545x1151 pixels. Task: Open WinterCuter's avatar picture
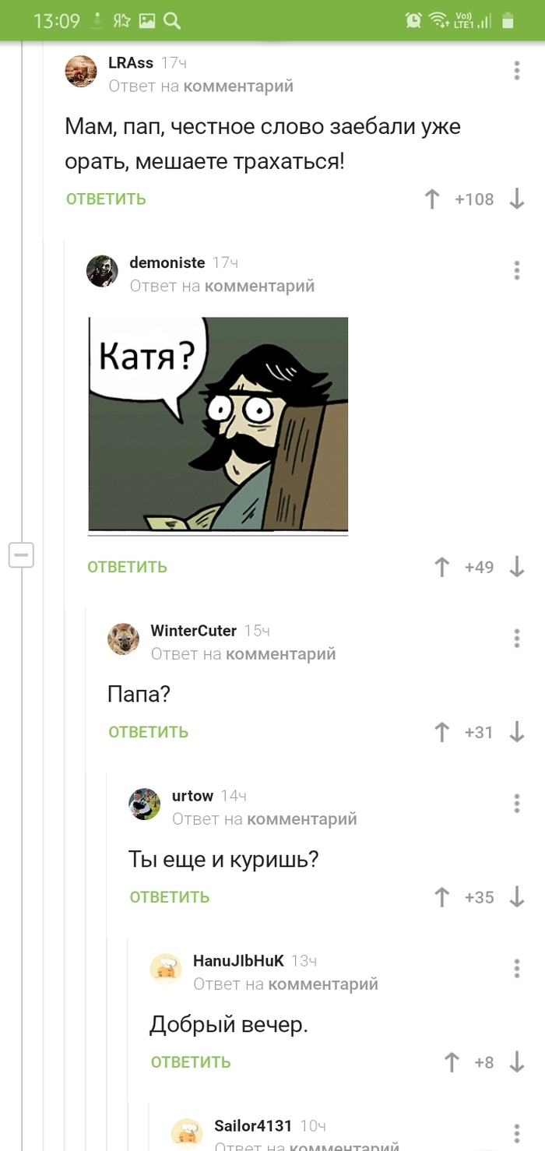[123, 639]
